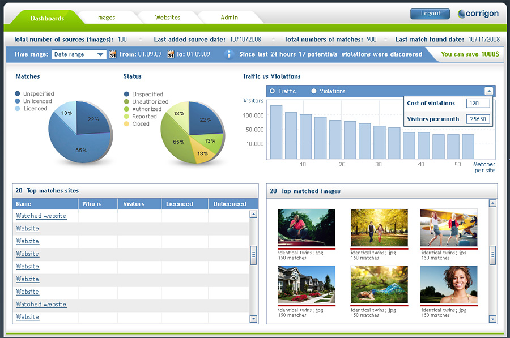Click the To date calendar icon
The image size is (510, 338).
(171, 55)
